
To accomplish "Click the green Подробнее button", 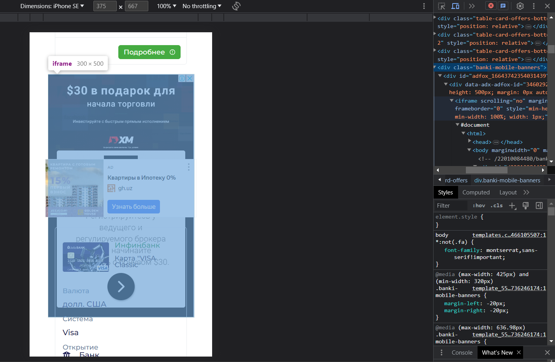I will [x=149, y=52].
